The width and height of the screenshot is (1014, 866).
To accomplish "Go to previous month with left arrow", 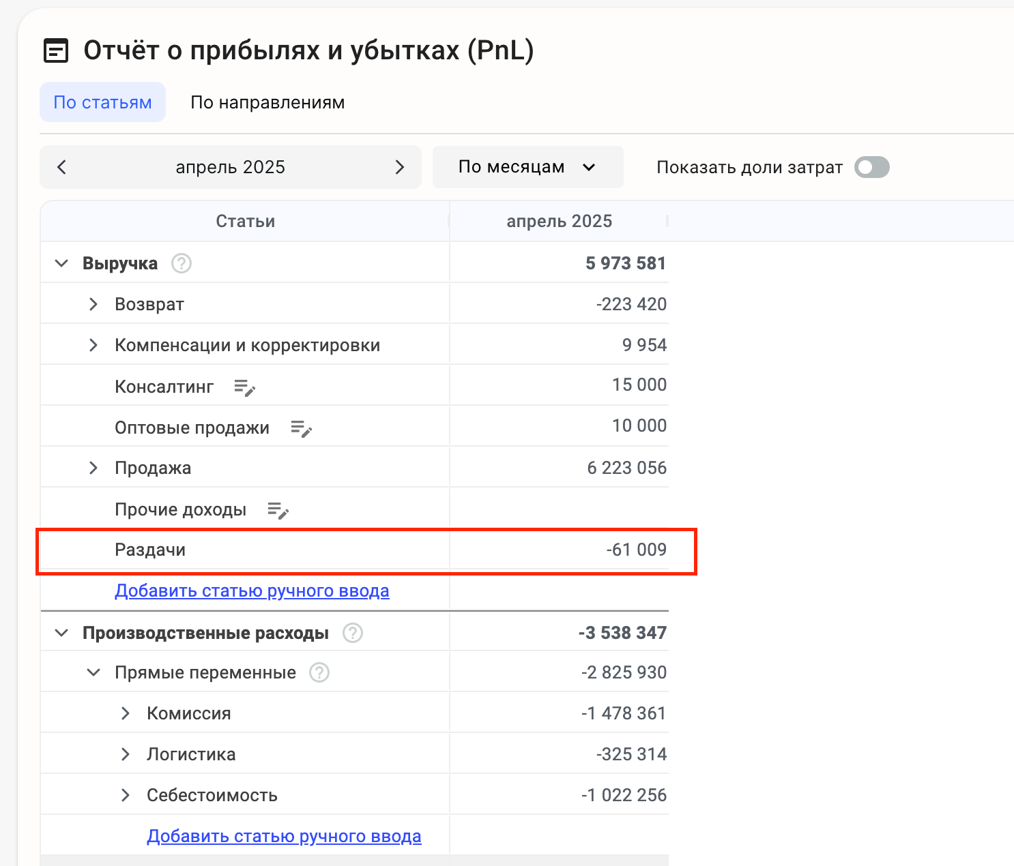I will [x=62, y=167].
